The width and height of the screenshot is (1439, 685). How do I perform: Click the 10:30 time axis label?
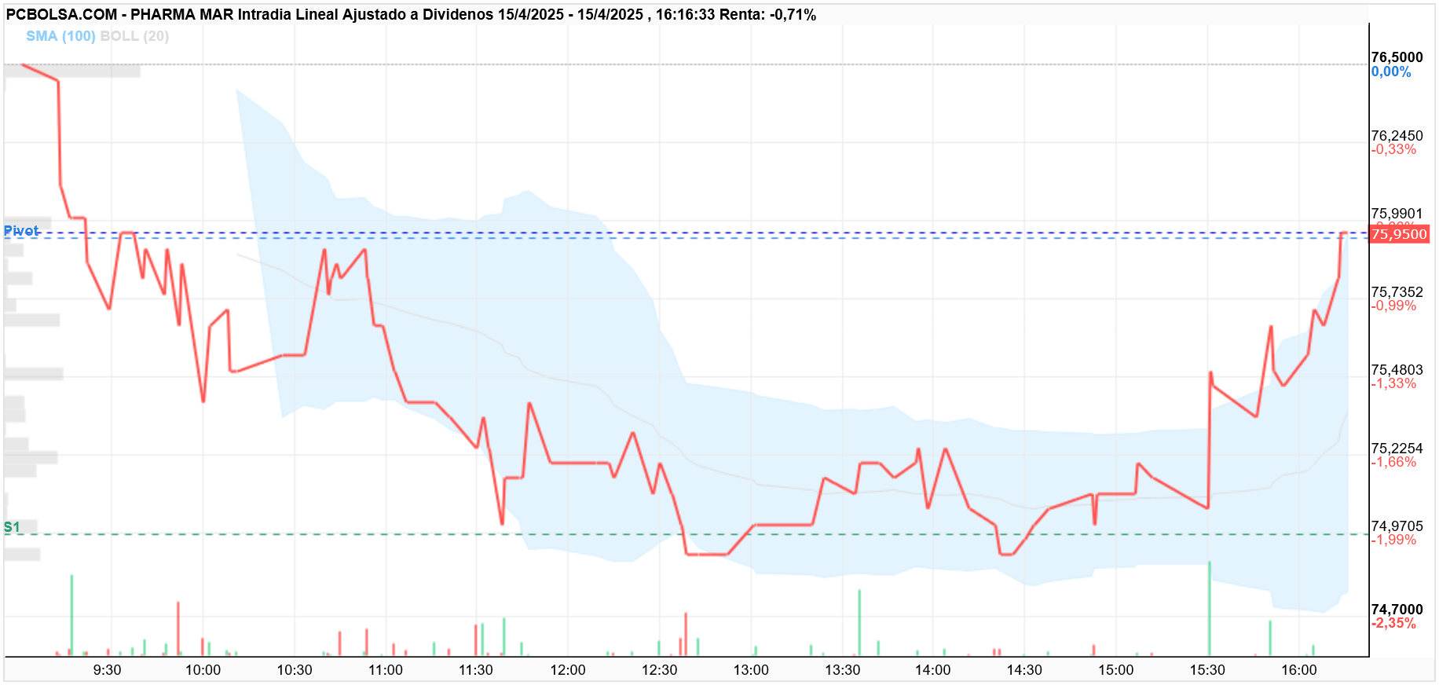pyautogui.click(x=295, y=670)
